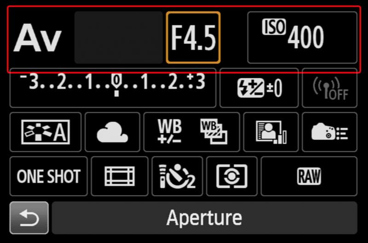Select the evaluative metering mode icon
The height and width of the screenshot is (243, 368).
pyautogui.click(x=232, y=176)
